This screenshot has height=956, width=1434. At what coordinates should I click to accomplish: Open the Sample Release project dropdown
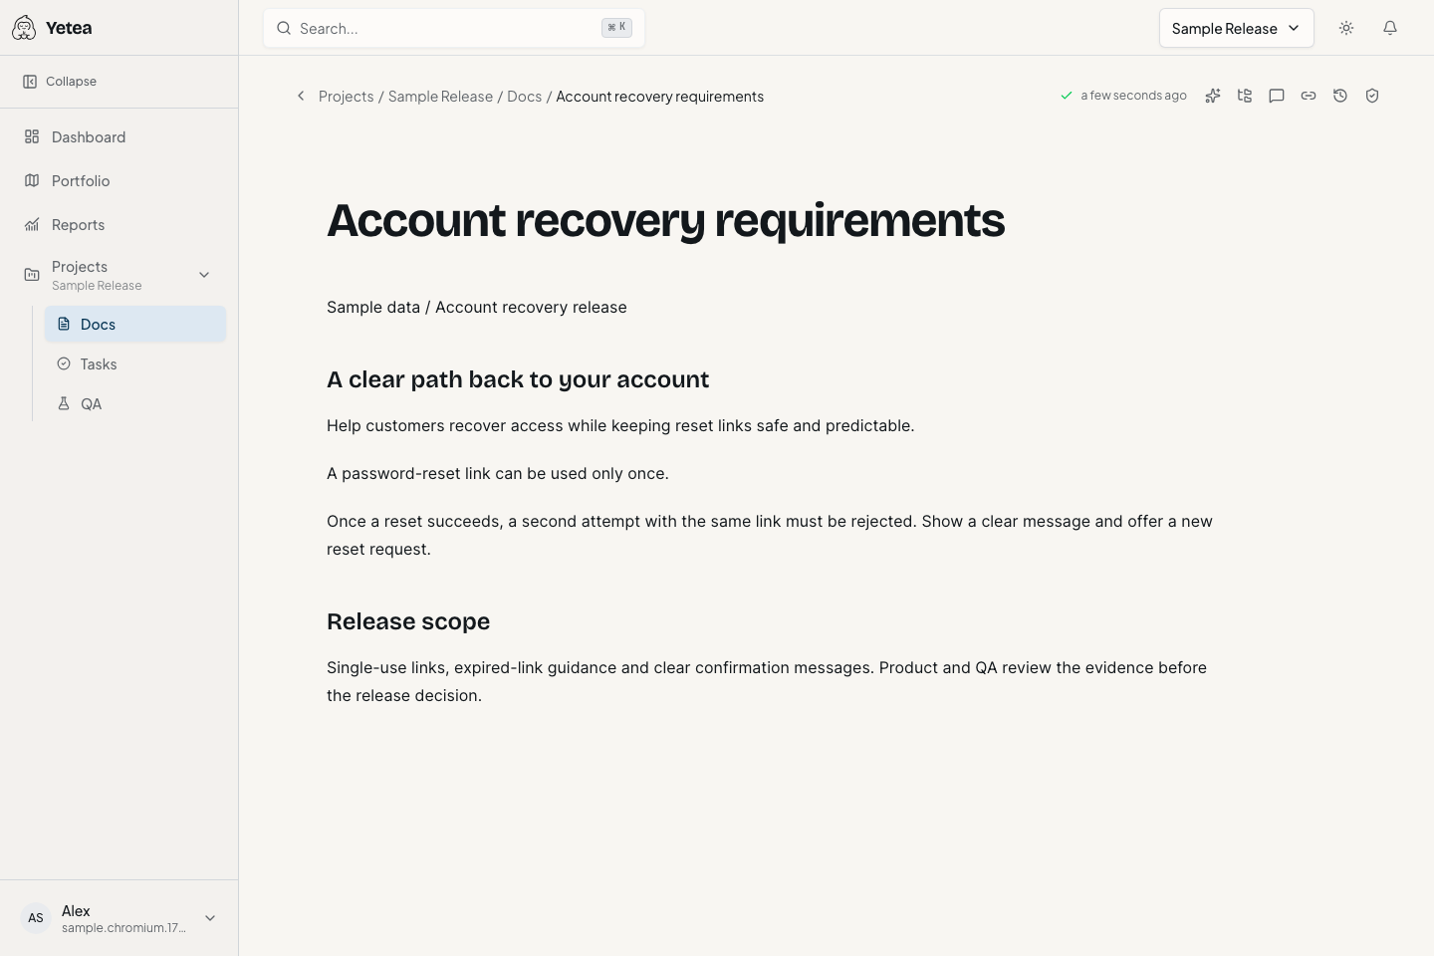pos(1237,28)
